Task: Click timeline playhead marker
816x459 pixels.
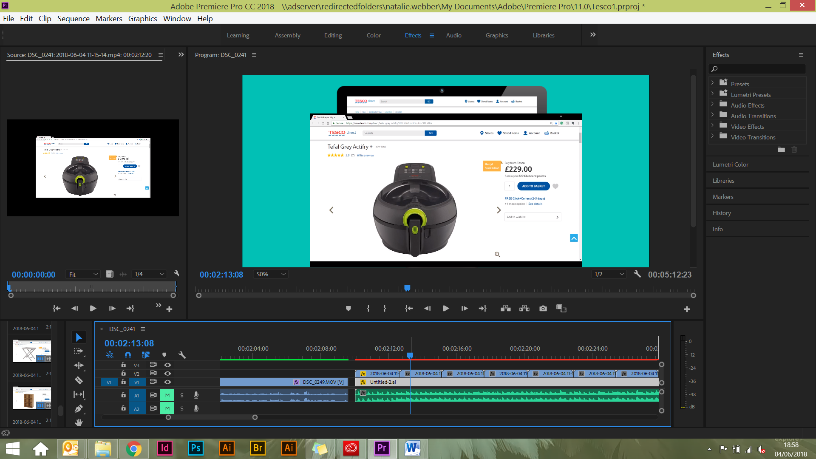Action: click(410, 355)
